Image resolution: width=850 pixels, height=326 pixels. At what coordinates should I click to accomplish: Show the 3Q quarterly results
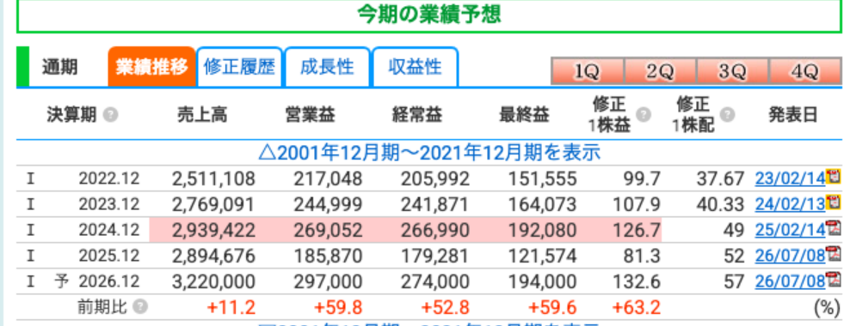point(732,72)
